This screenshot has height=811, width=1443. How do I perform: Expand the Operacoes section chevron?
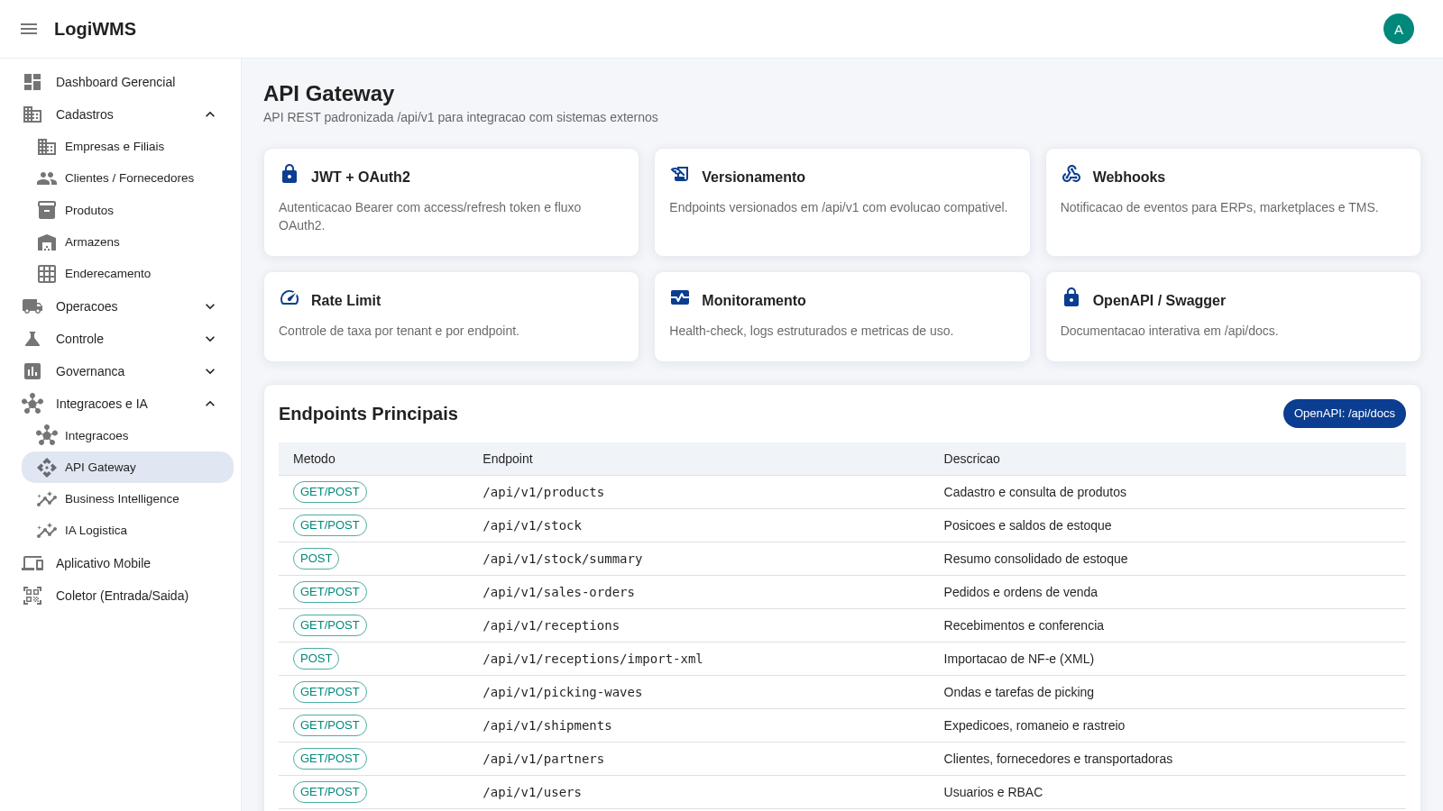click(210, 306)
